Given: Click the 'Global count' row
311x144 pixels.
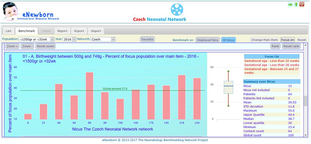Looking at the screenshot, I should 272,135.
